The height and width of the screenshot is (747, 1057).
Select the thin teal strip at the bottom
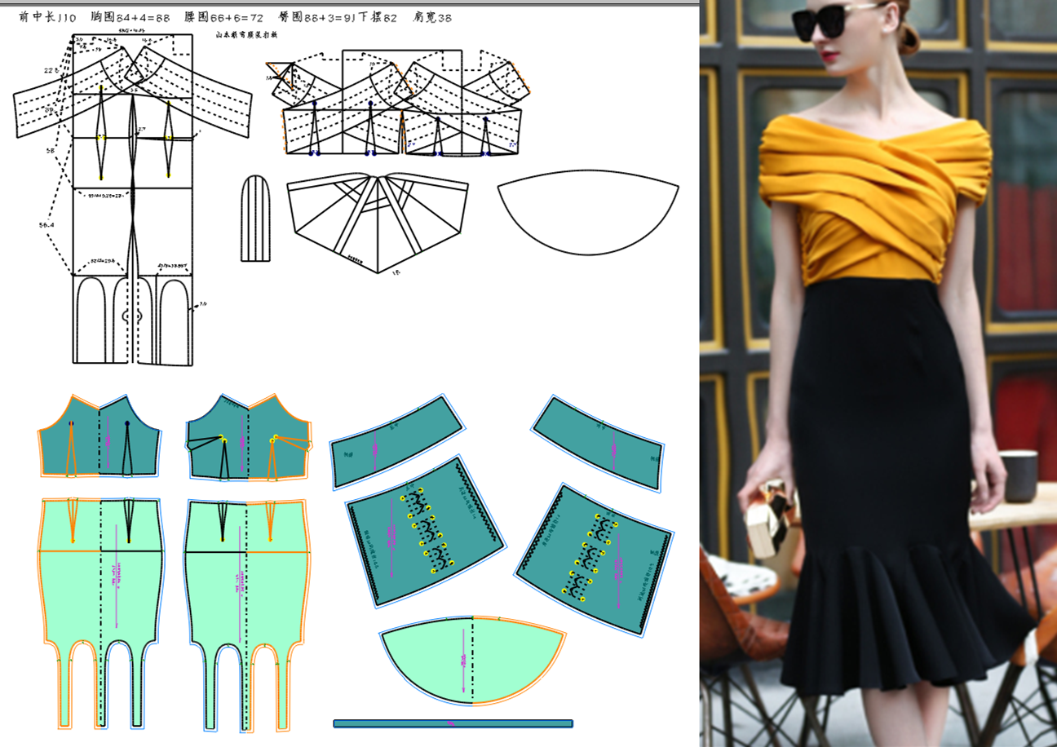pyautogui.click(x=453, y=723)
